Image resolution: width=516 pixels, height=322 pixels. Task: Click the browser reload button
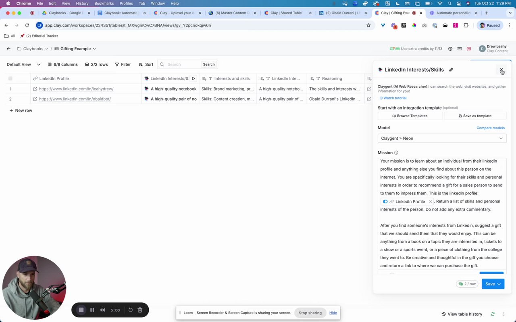[27, 25]
